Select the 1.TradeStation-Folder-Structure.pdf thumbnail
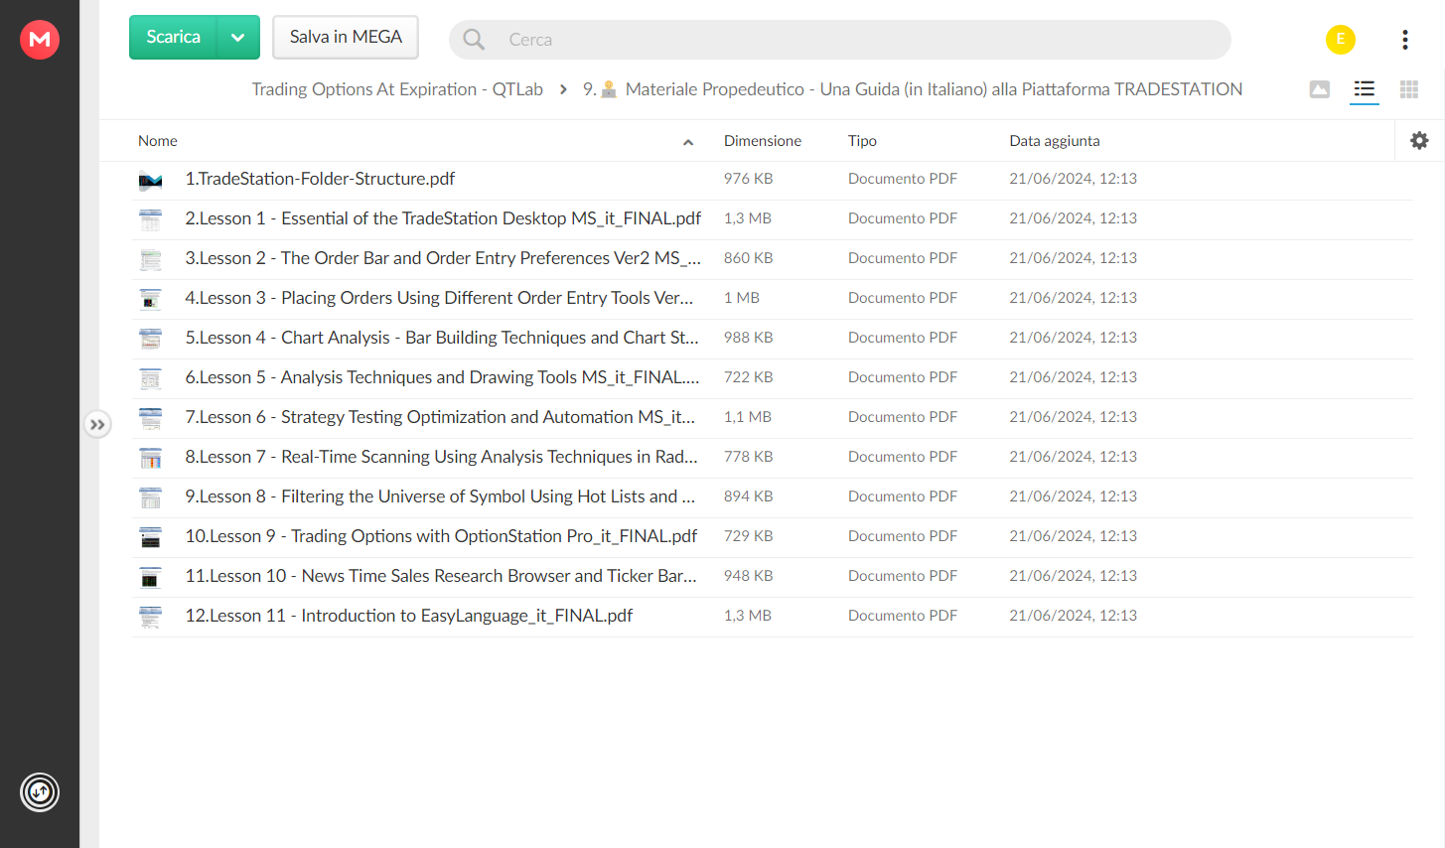The width and height of the screenshot is (1445, 848). [x=150, y=180]
